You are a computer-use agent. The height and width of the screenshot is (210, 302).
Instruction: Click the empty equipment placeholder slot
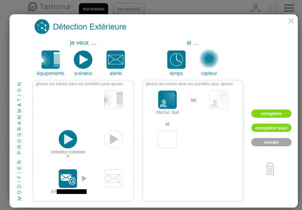click(x=113, y=100)
